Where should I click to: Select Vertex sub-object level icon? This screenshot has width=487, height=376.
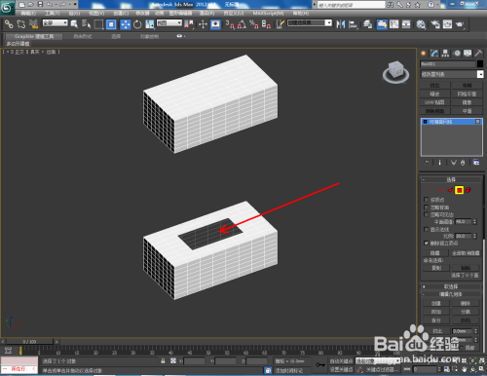tap(431, 190)
